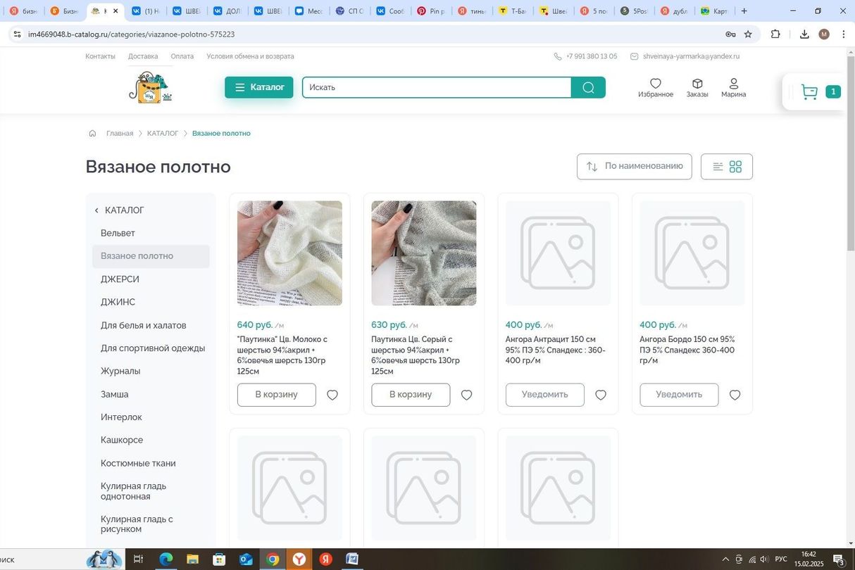
Task: Select Вельвет category in sidebar
Action: [x=118, y=233]
